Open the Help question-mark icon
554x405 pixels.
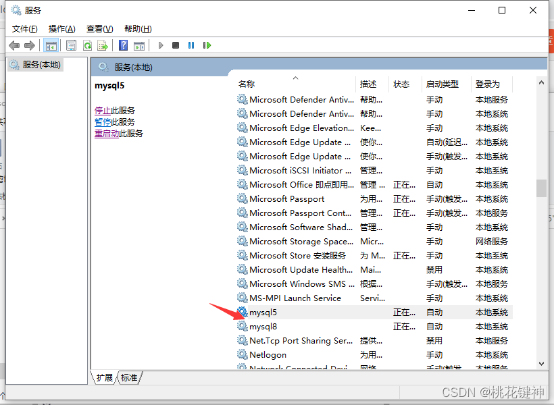coord(124,45)
